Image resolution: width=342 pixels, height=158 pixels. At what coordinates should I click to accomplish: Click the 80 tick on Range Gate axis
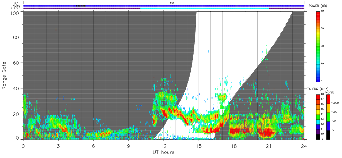coord(16,37)
